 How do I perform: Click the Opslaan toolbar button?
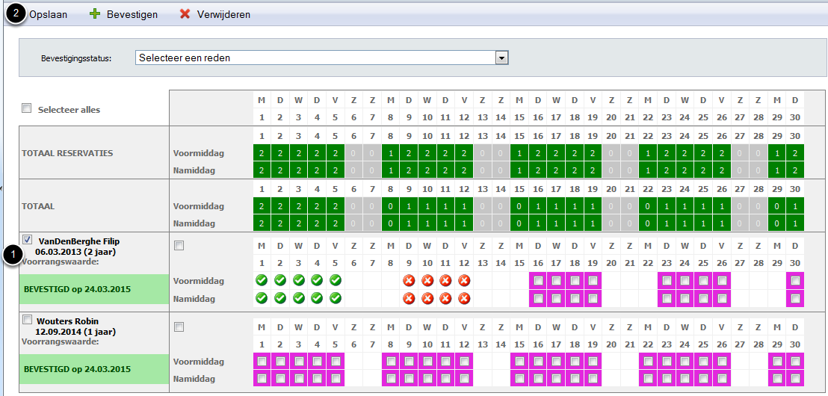[48, 14]
